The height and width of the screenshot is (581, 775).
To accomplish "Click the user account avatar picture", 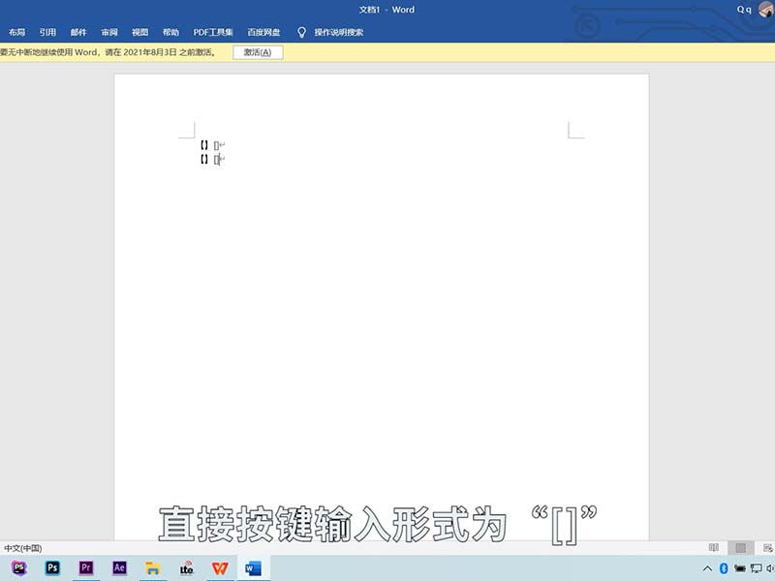I will point(766,9).
